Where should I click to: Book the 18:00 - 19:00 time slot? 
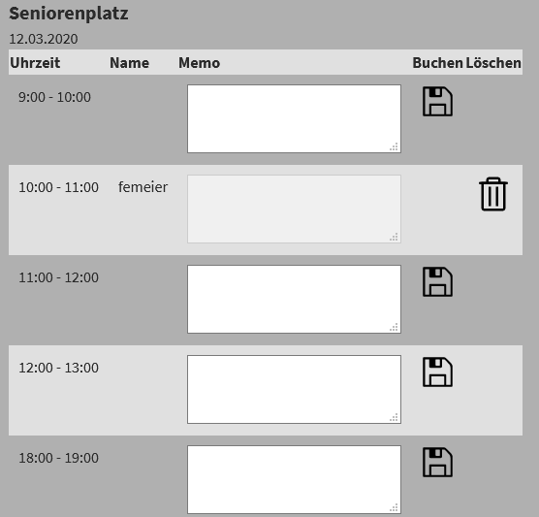tap(437, 462)
